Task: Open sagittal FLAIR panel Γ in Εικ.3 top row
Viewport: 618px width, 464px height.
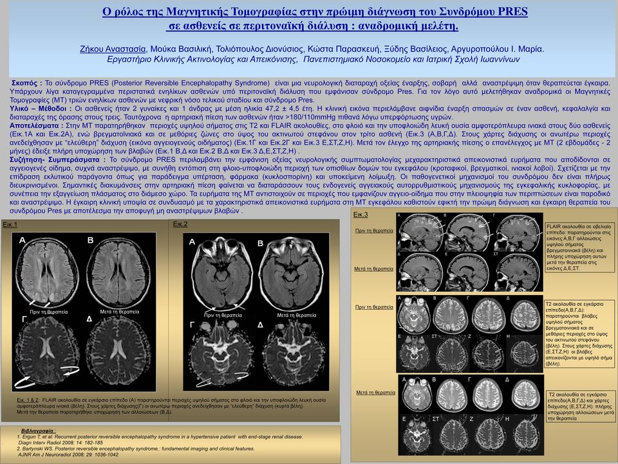Action: click(x=518, y=233)
